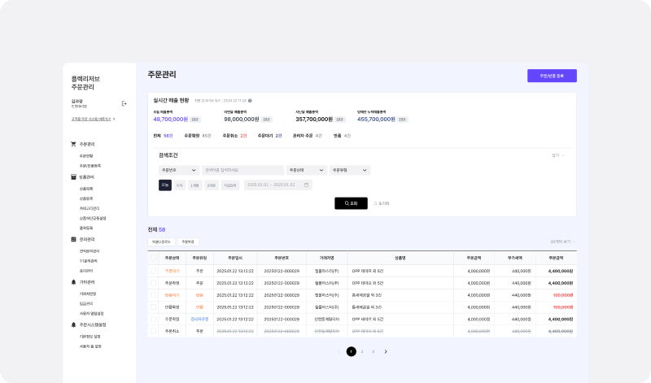This screenshot has width=651, height=383.
Task: Expand the 주문상태 dropdown filter
Action: pos(307,170)
